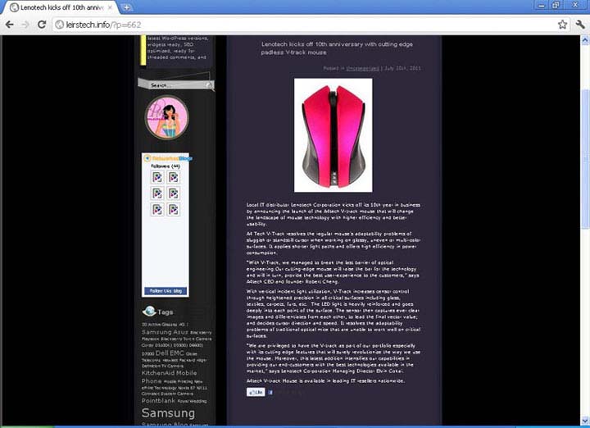Bookmark this page with the star icon
590x428 pixels.
coord(562,25)
